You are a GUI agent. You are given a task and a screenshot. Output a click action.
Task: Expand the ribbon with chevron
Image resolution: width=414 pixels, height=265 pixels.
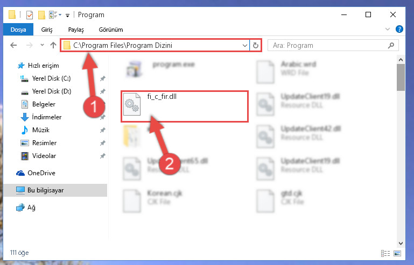coord(387,29)
